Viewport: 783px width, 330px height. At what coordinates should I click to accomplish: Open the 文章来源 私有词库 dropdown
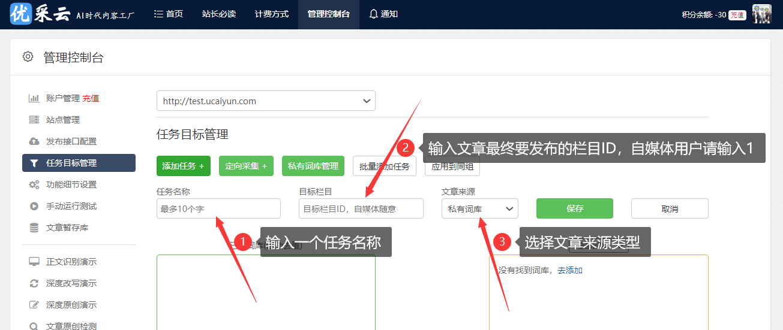[479, 209]
